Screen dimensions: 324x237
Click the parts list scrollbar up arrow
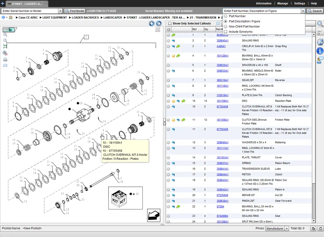(314, 34)
